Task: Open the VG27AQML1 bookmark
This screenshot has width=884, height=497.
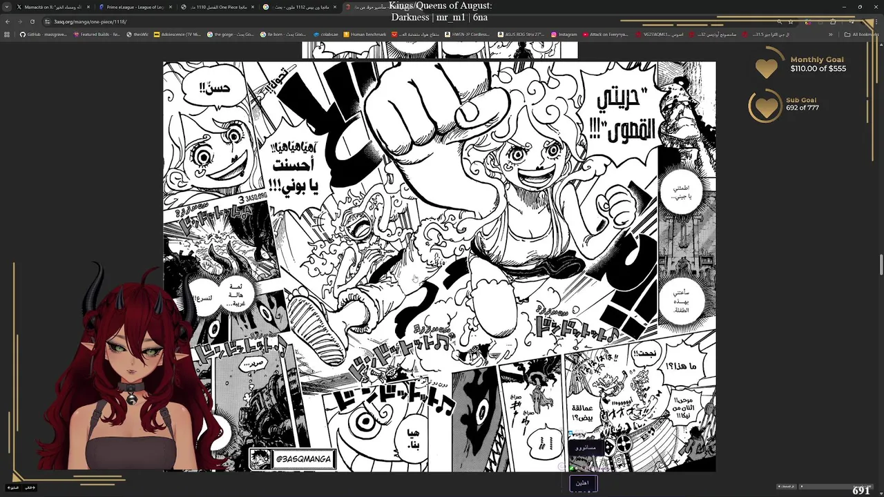Action: (659, 35)
